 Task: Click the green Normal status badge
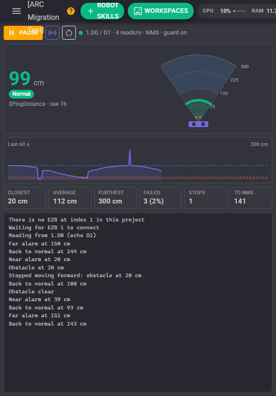click(22, 94)
